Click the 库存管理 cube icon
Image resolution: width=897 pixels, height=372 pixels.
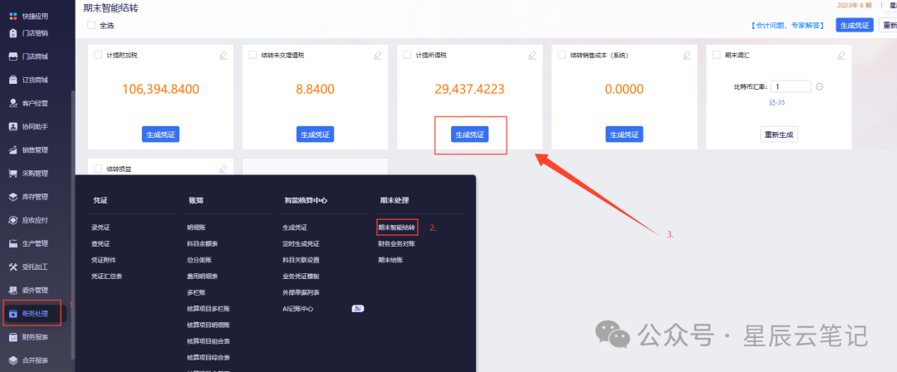coord(13,197)
